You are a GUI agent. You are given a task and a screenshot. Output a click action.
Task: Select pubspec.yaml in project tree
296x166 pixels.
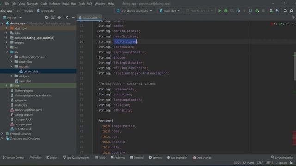click(23, 124)
